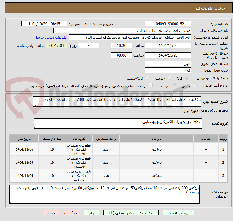Click the توضیحات خریدار text area

tap(104, 194)
